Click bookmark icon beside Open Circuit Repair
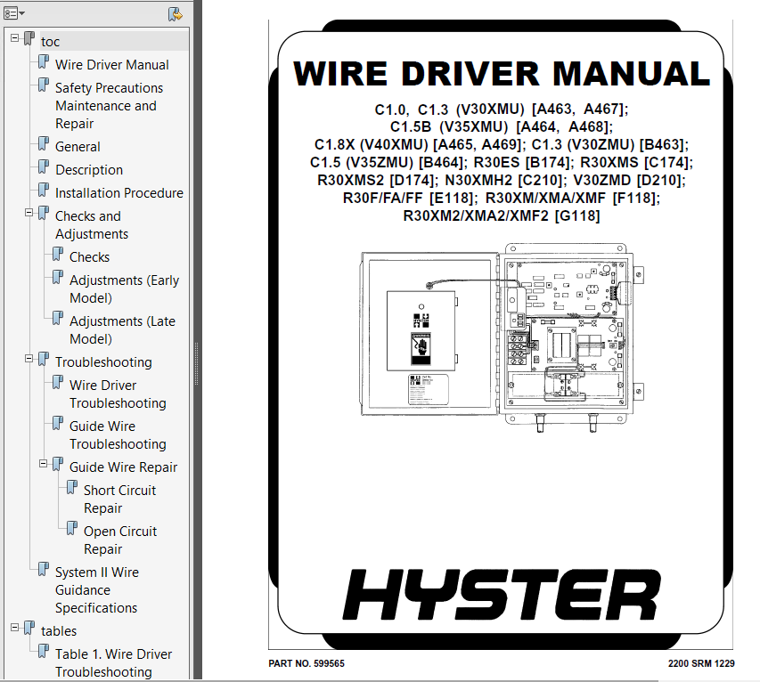 point(72,529)
